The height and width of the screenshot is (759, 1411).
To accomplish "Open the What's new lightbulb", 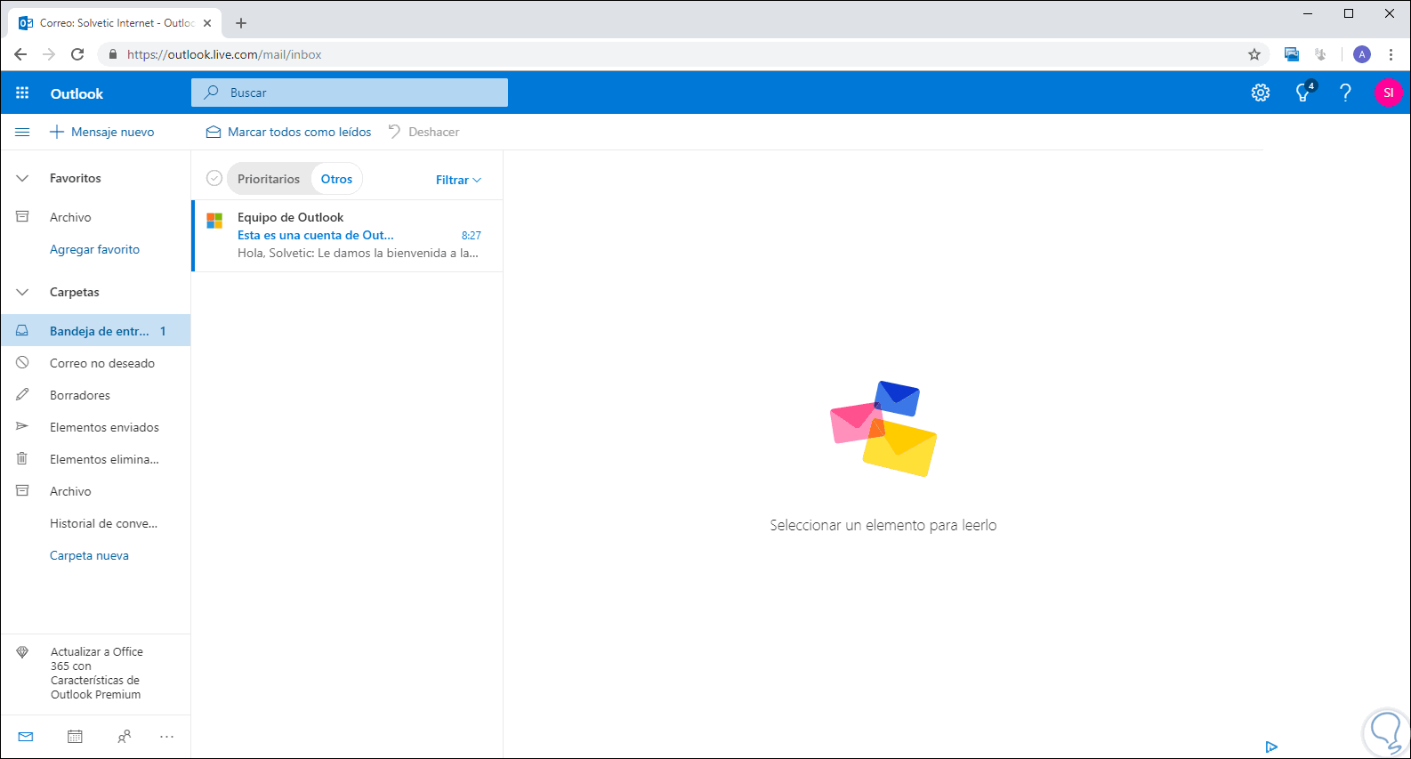I will pyautogui.click(x=1304, y=92).
